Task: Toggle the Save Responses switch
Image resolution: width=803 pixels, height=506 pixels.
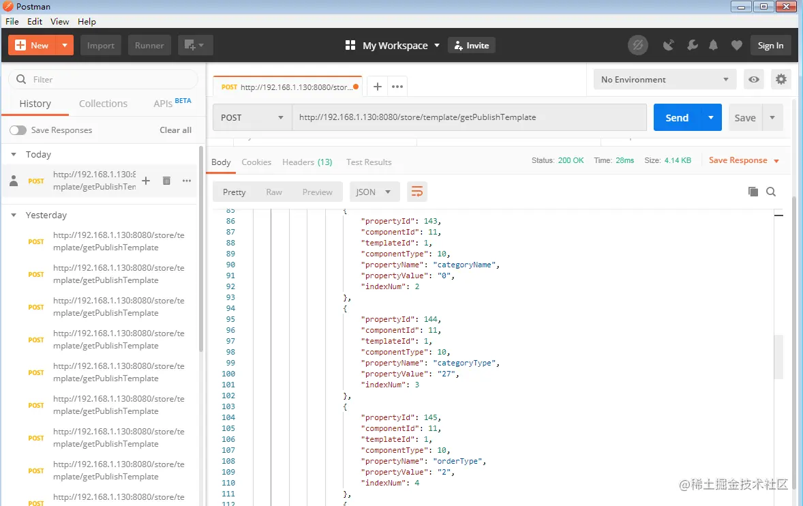Action: (x=18, y=130)
